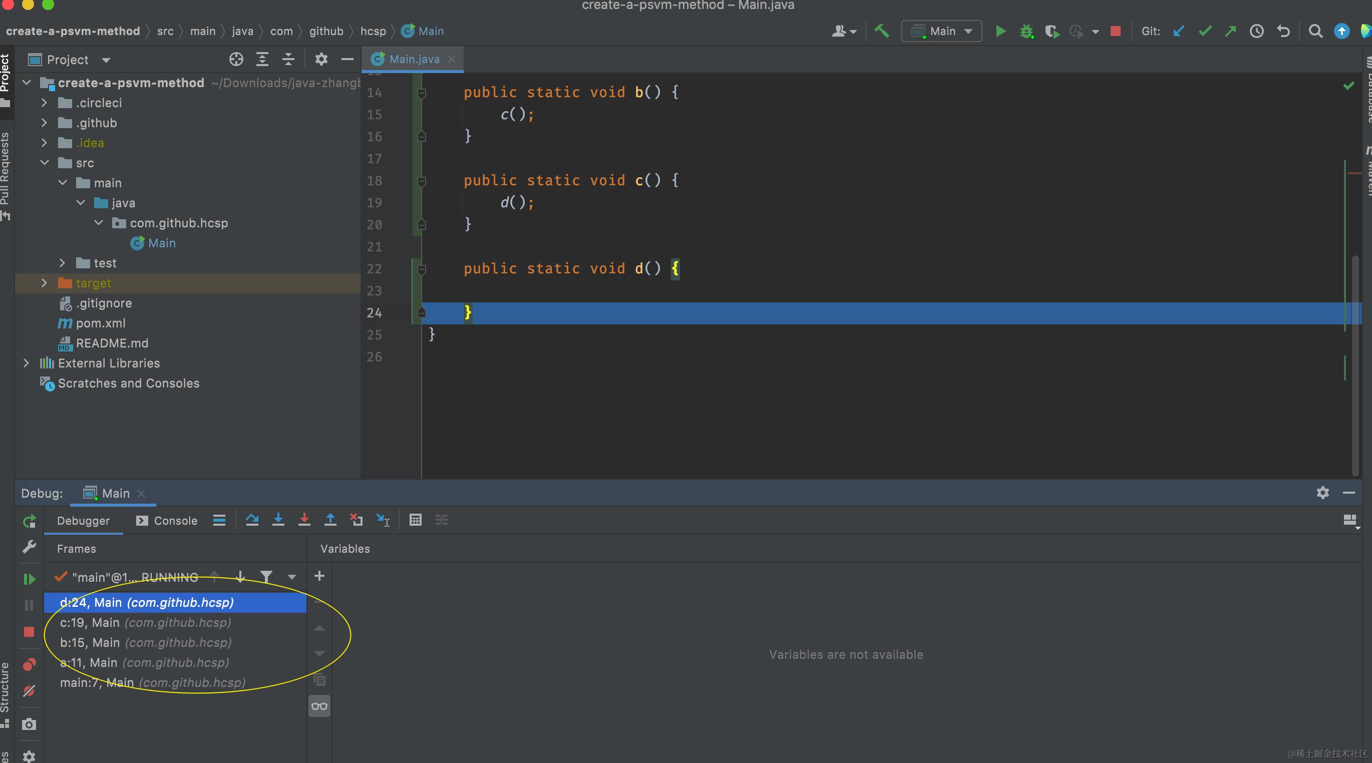Open the Main run configuration dropdown
The height and width of the screenshot is (763, 1372).
tap(941, 32)
